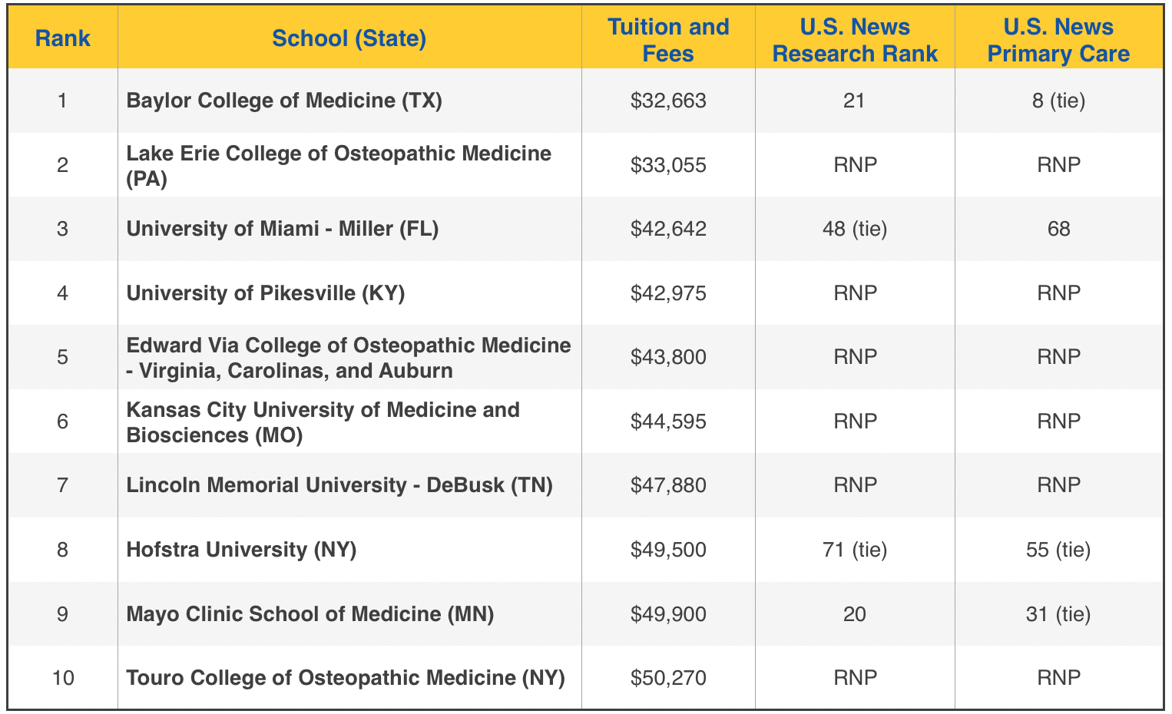
Task: Click Hofstra University (NY) row name
Action: (242, 550)
